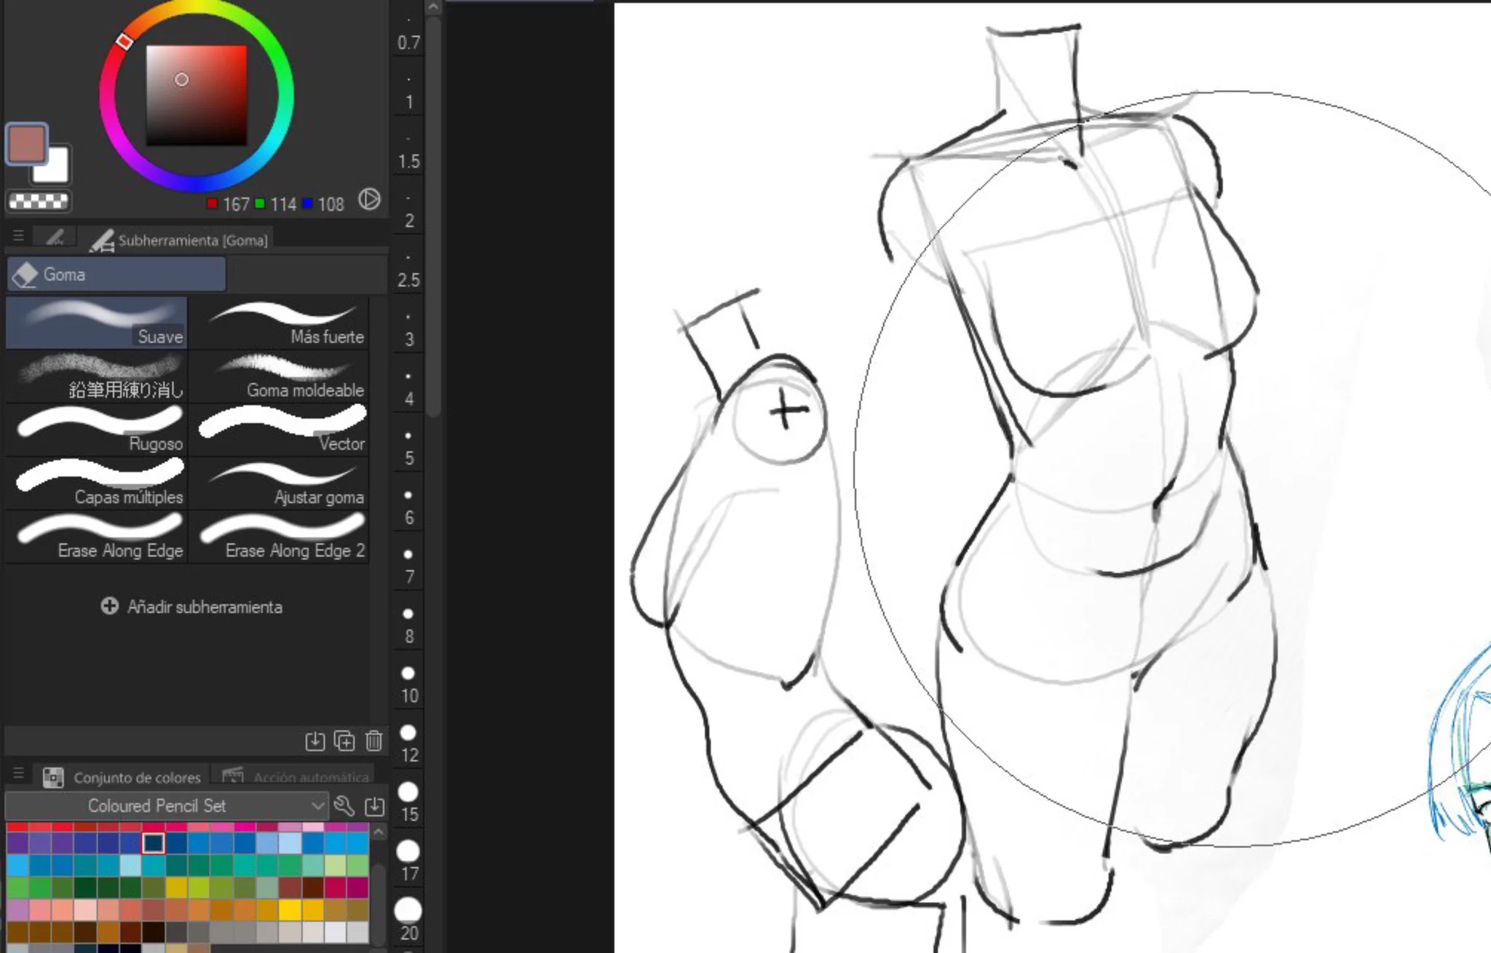Click the duplicate subtool icon
The image size is (1491, 953).
pyautogui.click(x=344, y=741)
